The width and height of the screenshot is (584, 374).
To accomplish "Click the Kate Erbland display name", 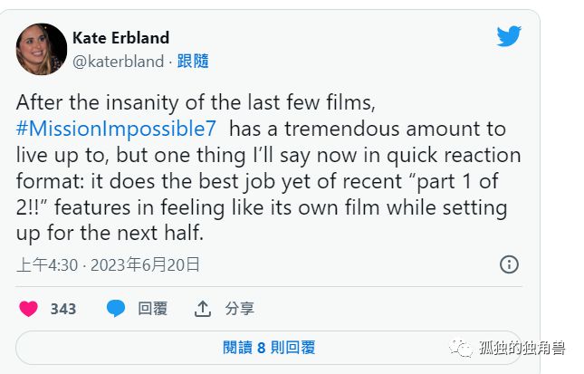I will (x=120, y=38).
